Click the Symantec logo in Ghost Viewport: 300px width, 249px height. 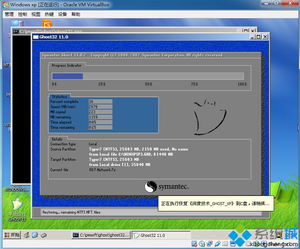pos(166,187)
